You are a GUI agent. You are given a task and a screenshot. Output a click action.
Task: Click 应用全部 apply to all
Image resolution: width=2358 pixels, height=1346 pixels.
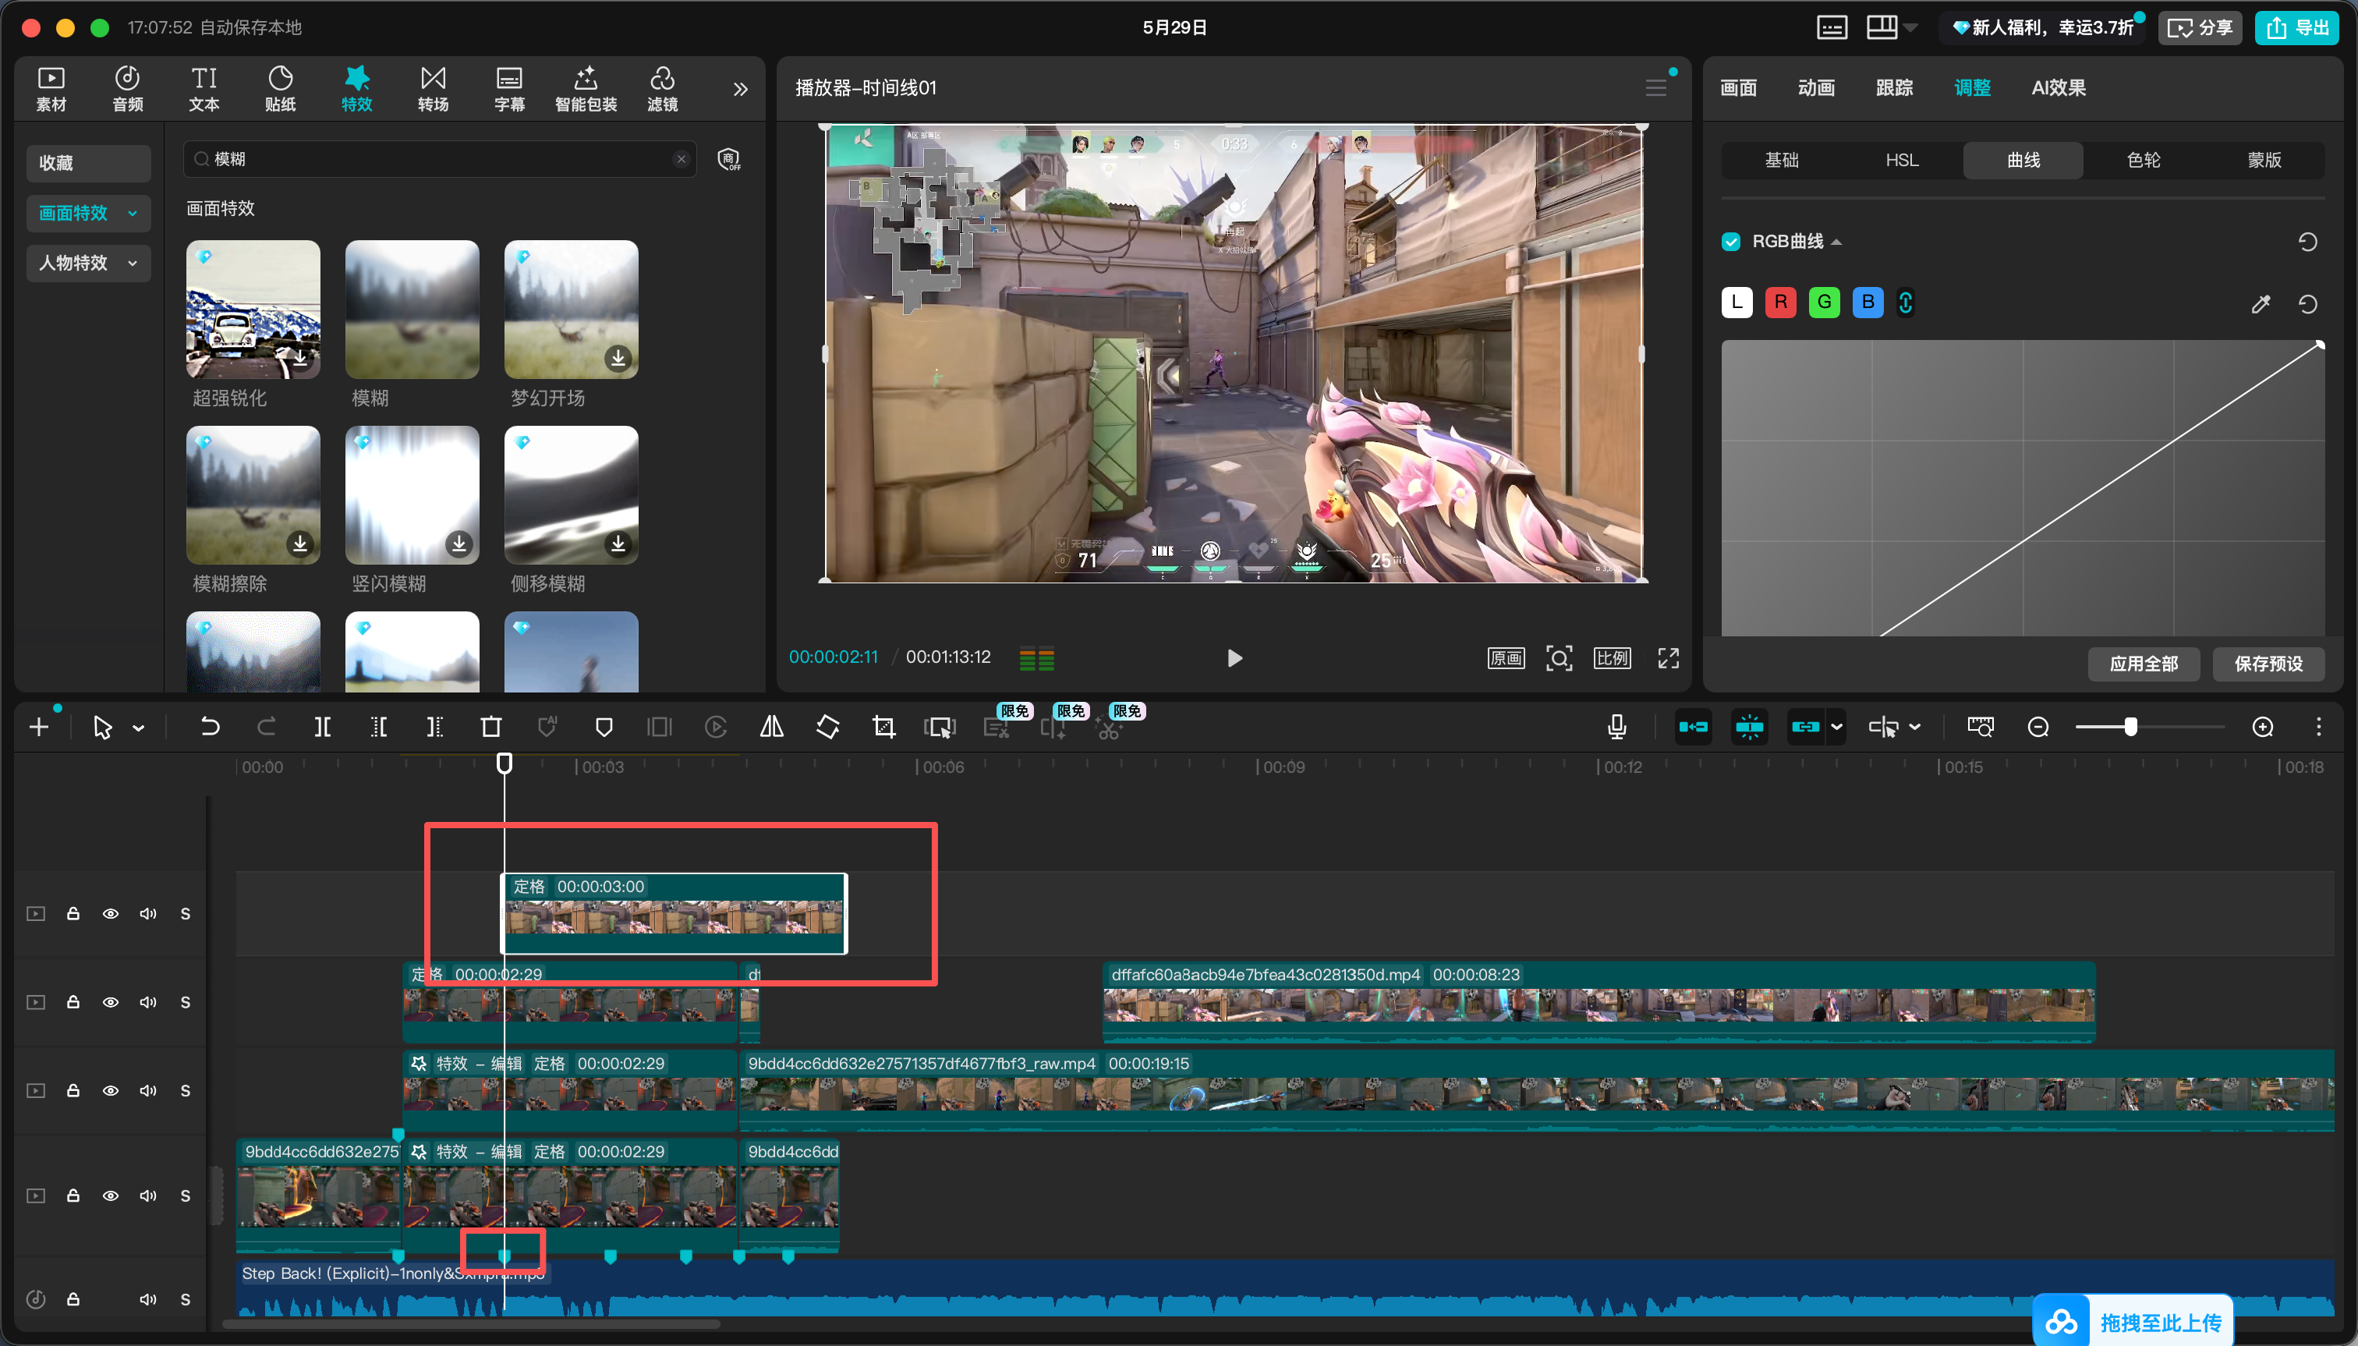tap(2144, 664)
